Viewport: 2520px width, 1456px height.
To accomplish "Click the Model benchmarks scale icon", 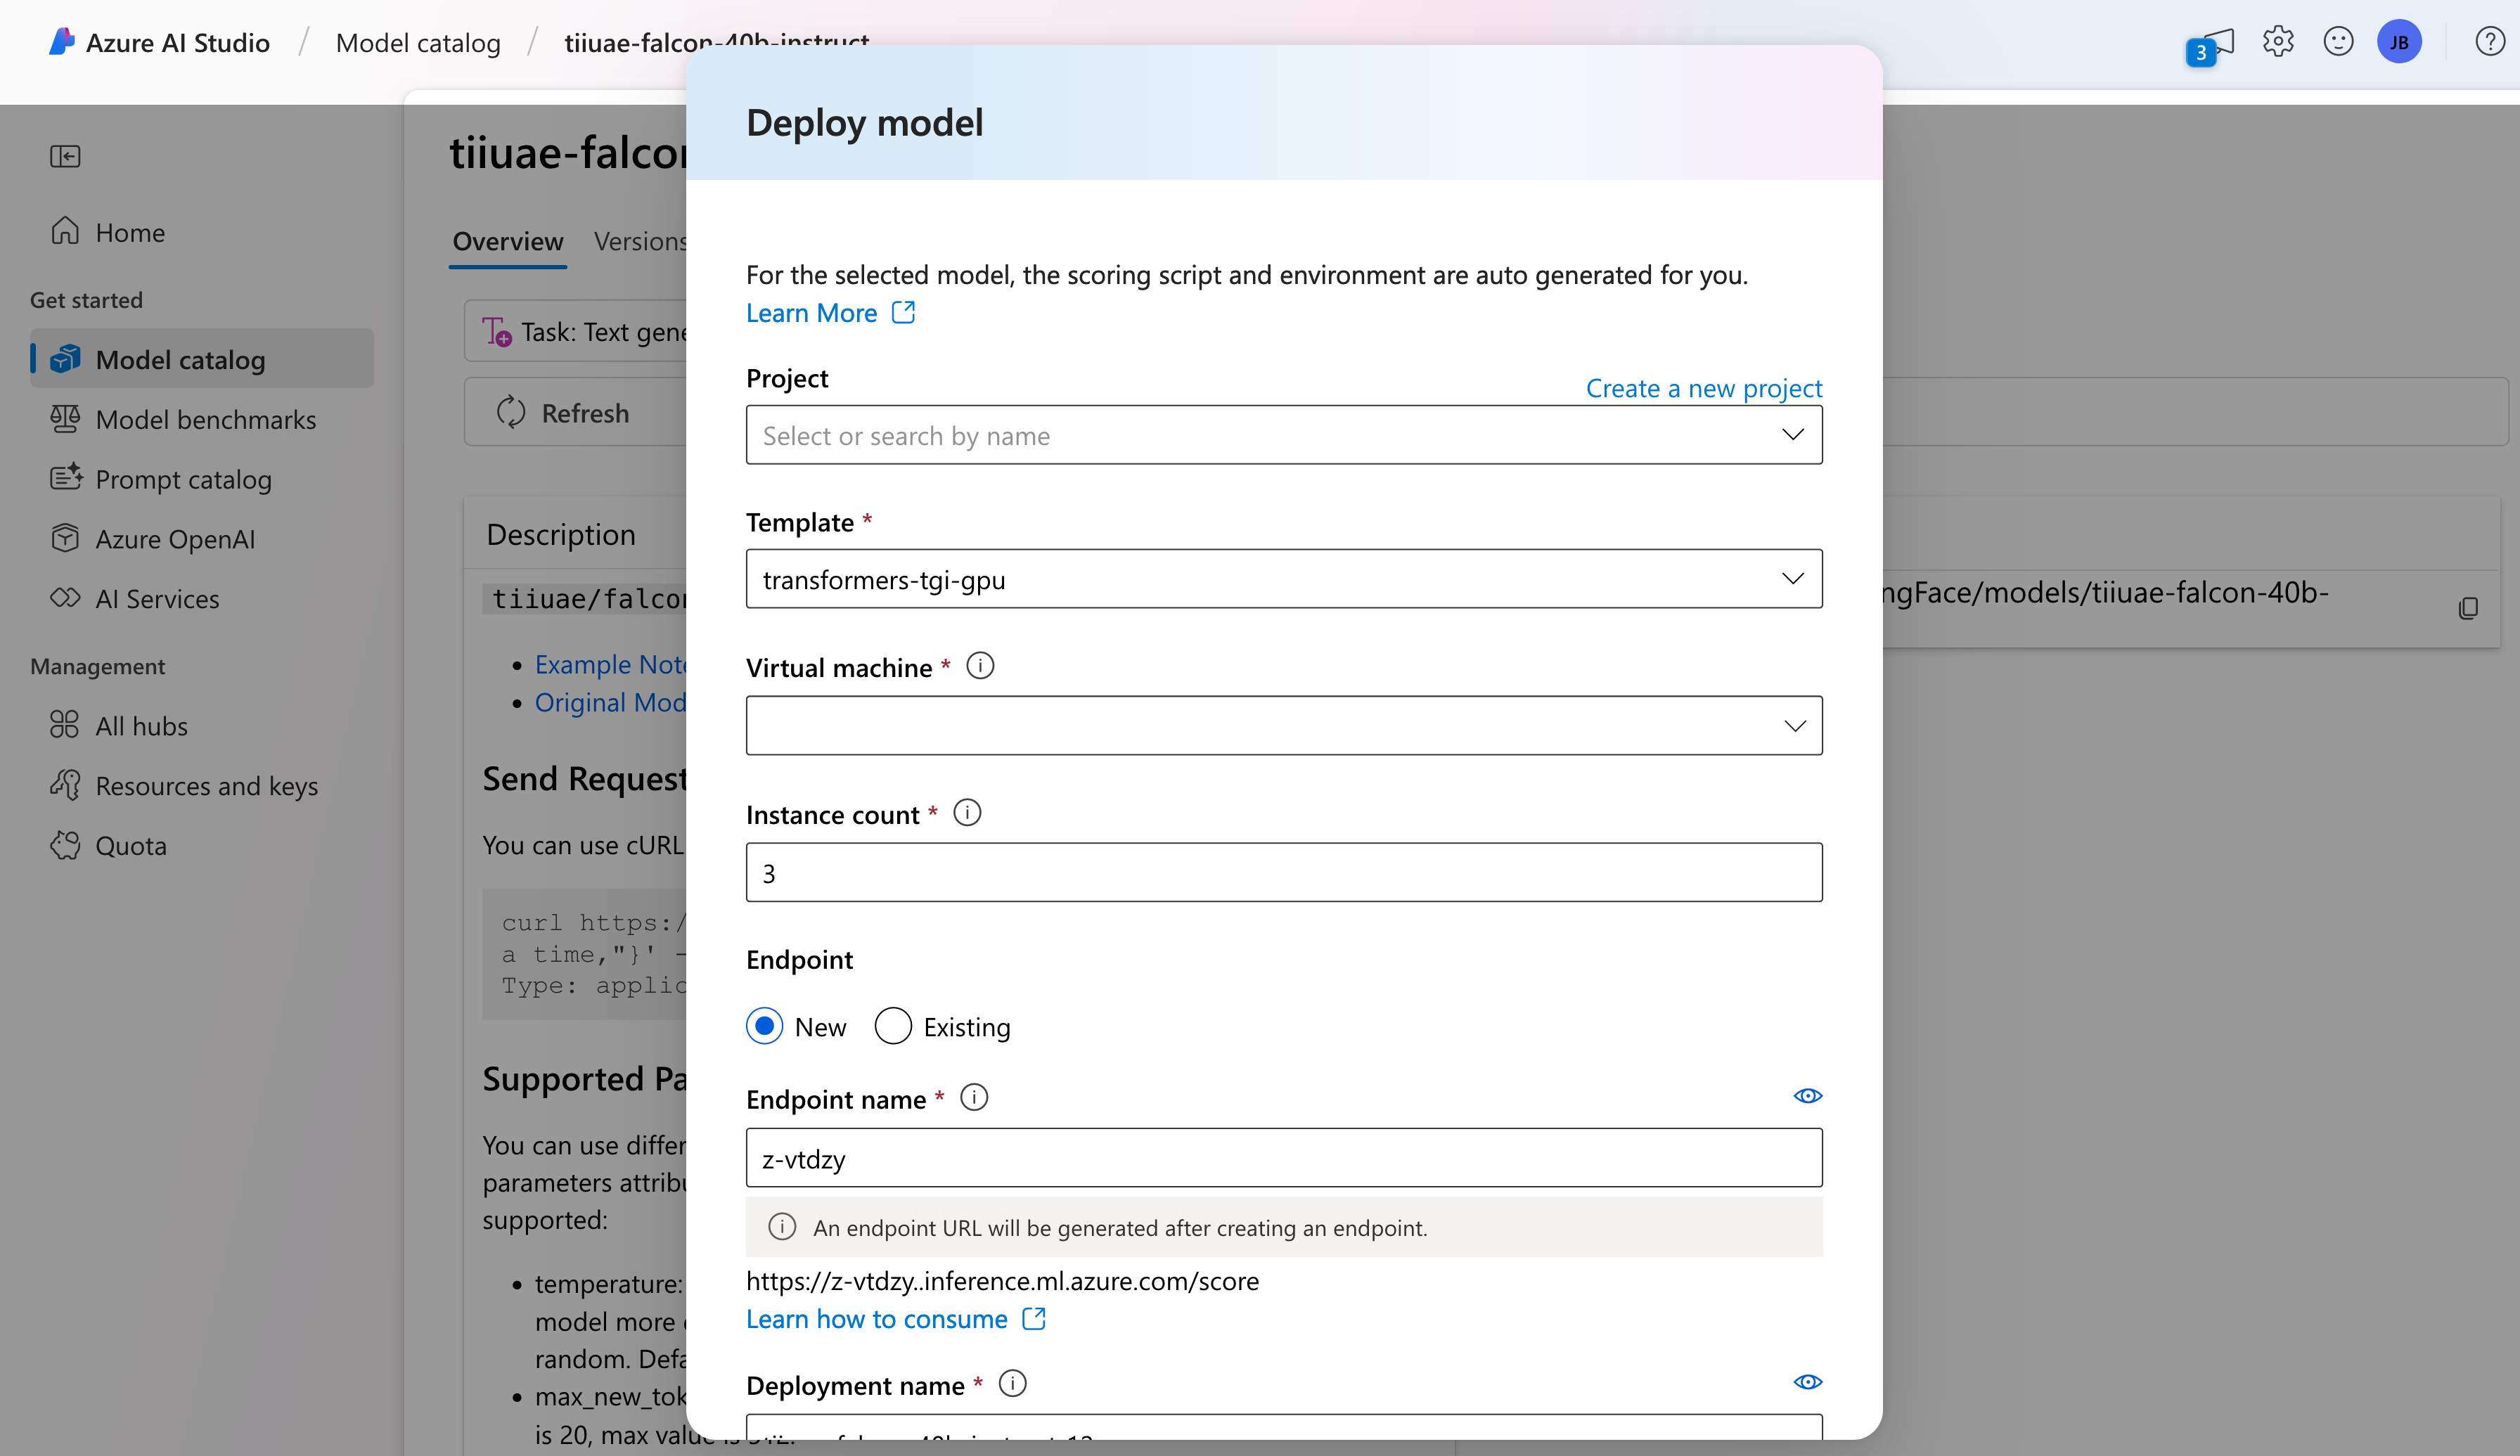I will click(x=65, y=419).
